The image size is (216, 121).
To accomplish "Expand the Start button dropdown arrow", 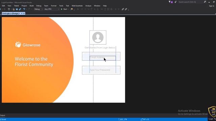I will point(68,9).
